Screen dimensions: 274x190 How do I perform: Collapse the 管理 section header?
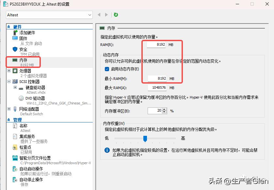pos(9,120)
